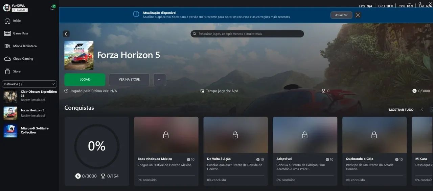Click the Início house icon
This screenshot has width=433, height=191.
[x=7, y=21]
